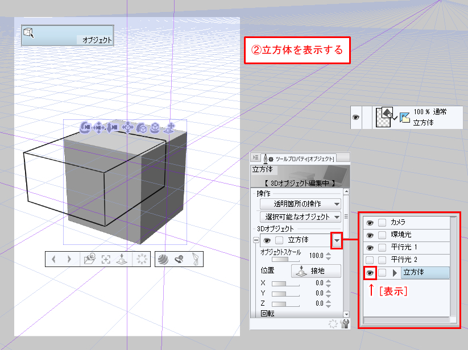
Task: Decrease Y position with down arrow
Action: coord(328,295)
